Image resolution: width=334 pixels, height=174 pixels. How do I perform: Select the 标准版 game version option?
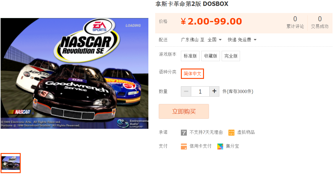click(x=190, y=56)
